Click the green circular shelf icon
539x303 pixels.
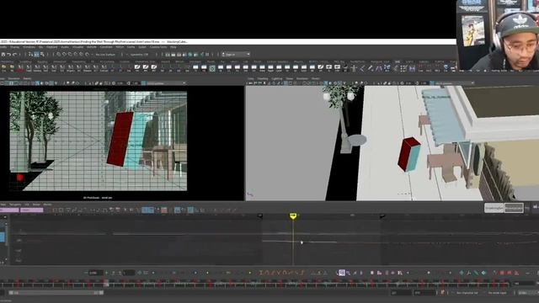[212, 69]
